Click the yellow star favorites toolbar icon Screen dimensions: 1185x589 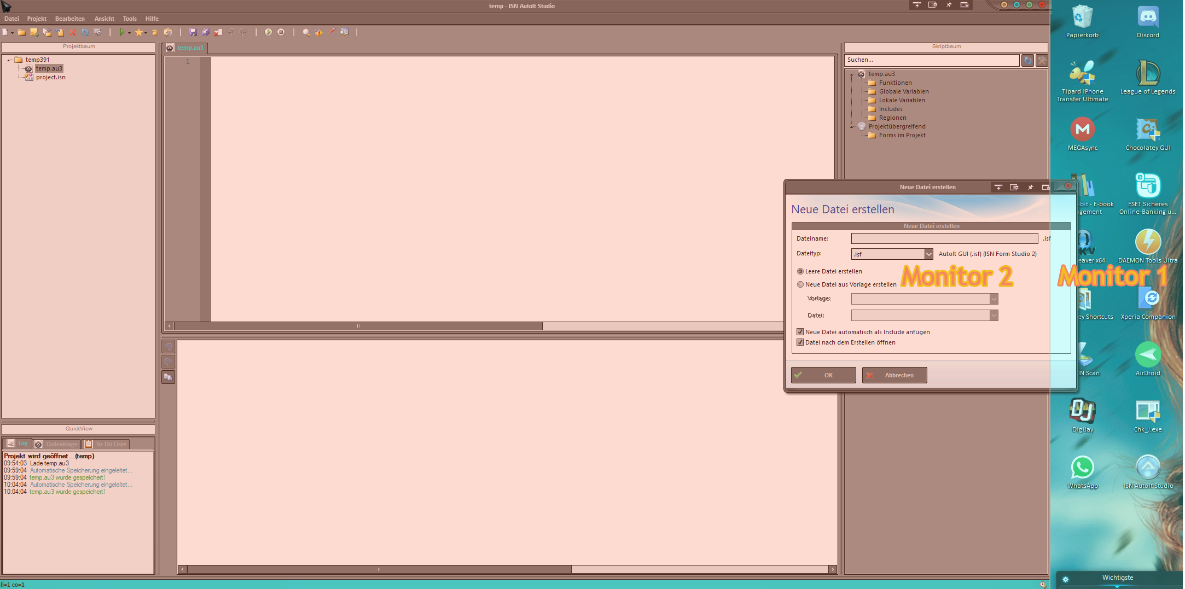tap(139, 32)
